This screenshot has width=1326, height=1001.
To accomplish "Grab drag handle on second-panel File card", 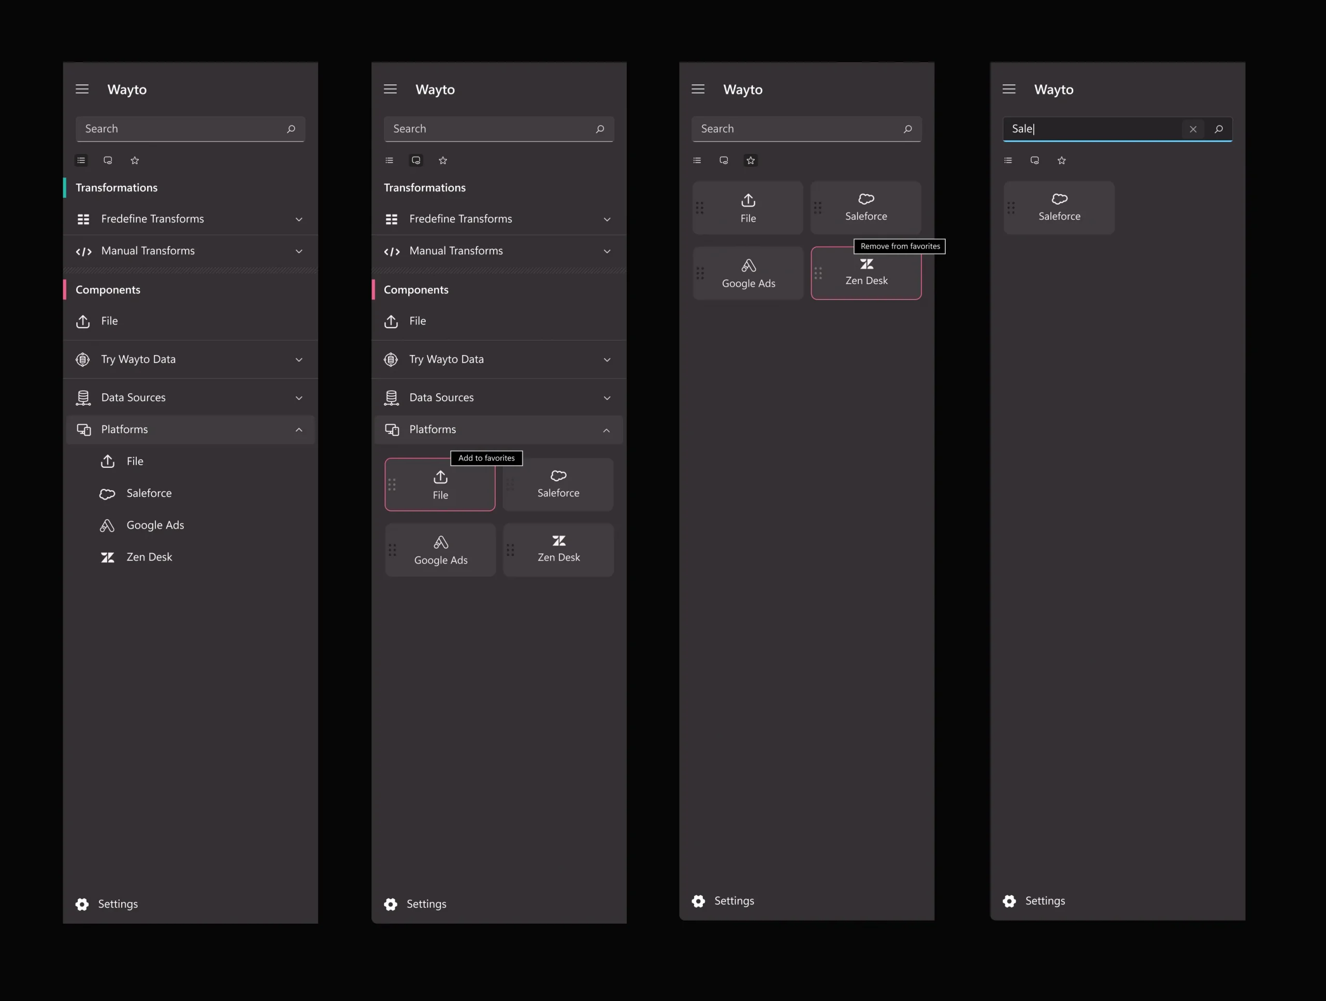I will tap(392, 484).
